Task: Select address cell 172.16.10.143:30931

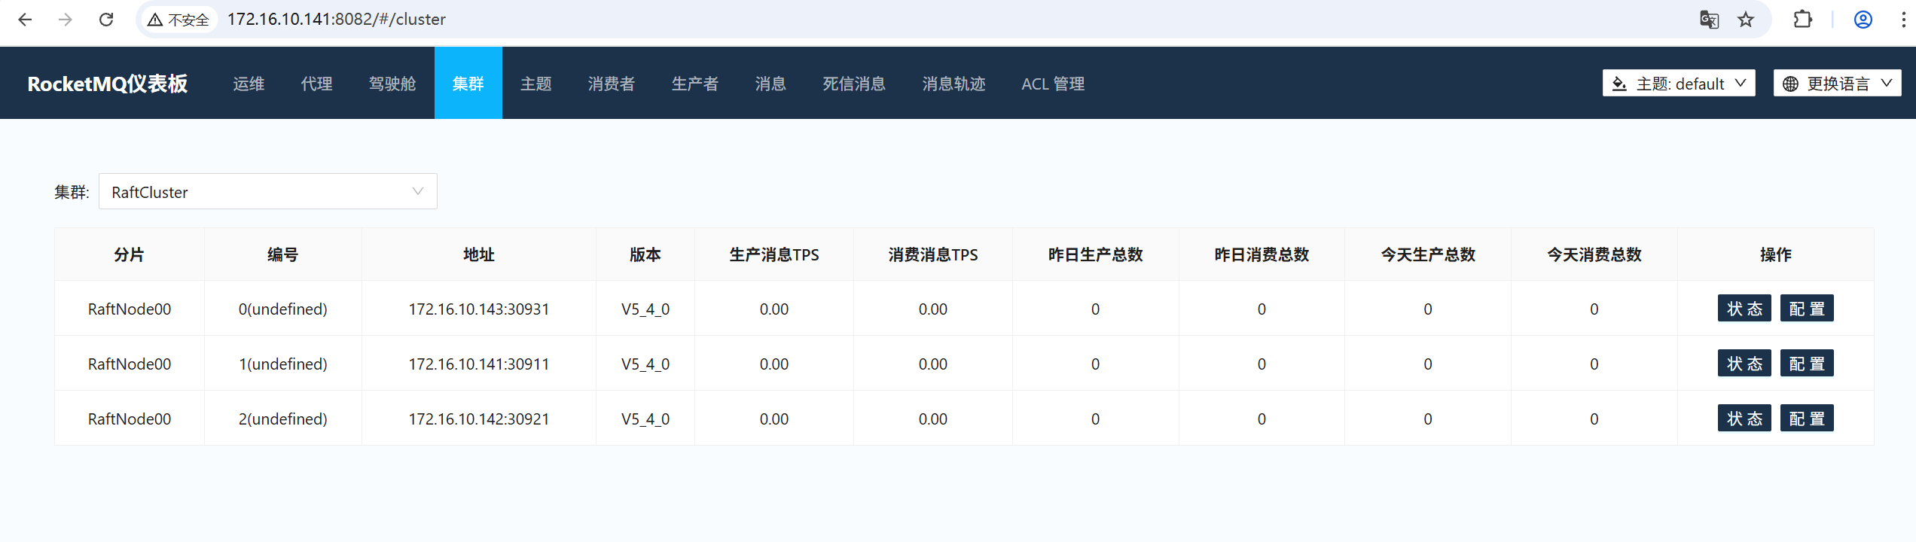Action: (x=479, y=309)
